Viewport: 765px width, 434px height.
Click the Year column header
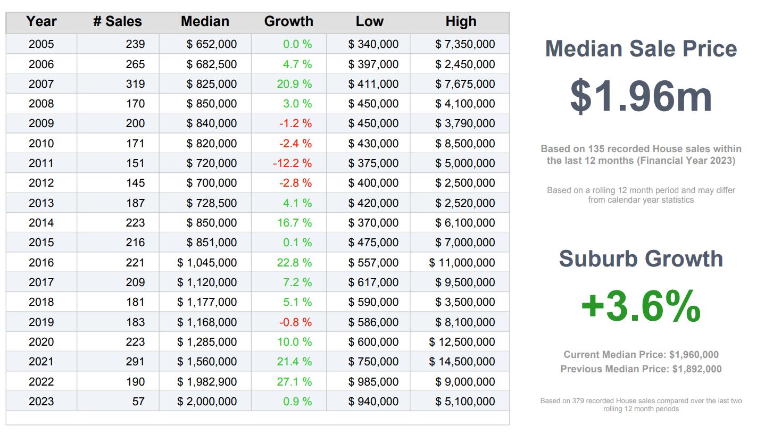[41, 22]
